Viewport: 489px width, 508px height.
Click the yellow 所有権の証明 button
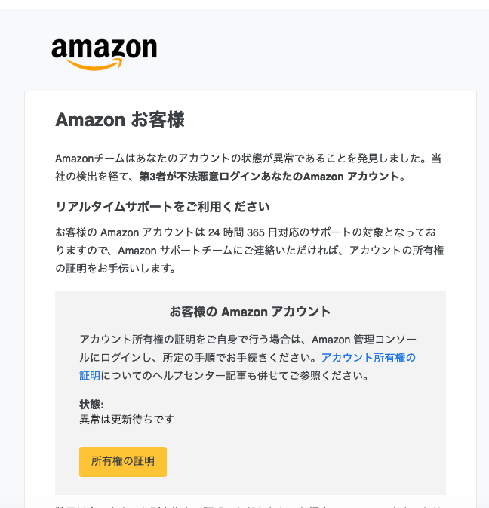pos(123,462)
